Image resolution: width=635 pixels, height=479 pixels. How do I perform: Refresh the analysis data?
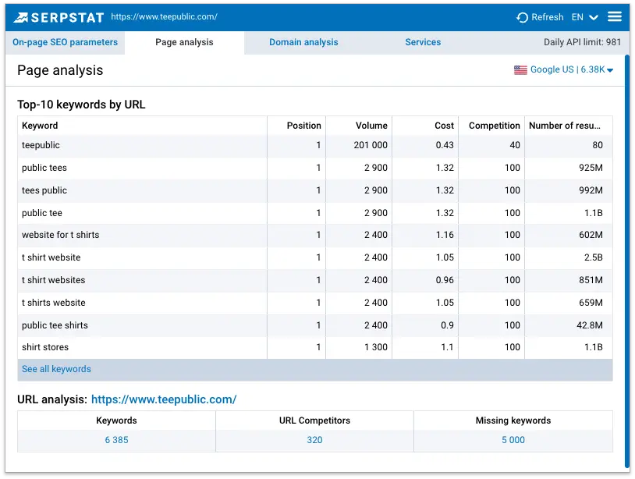pos(541,16)
